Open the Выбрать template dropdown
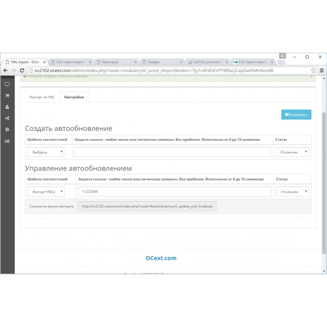This screenshot has height=327, width=327. pyautogui.click(x=46, y=152)
